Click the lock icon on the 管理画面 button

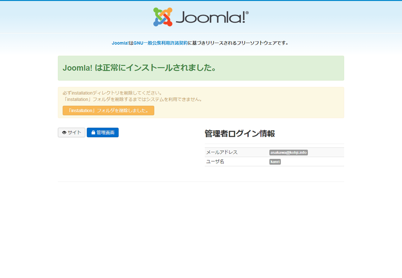tap(93, 133)
